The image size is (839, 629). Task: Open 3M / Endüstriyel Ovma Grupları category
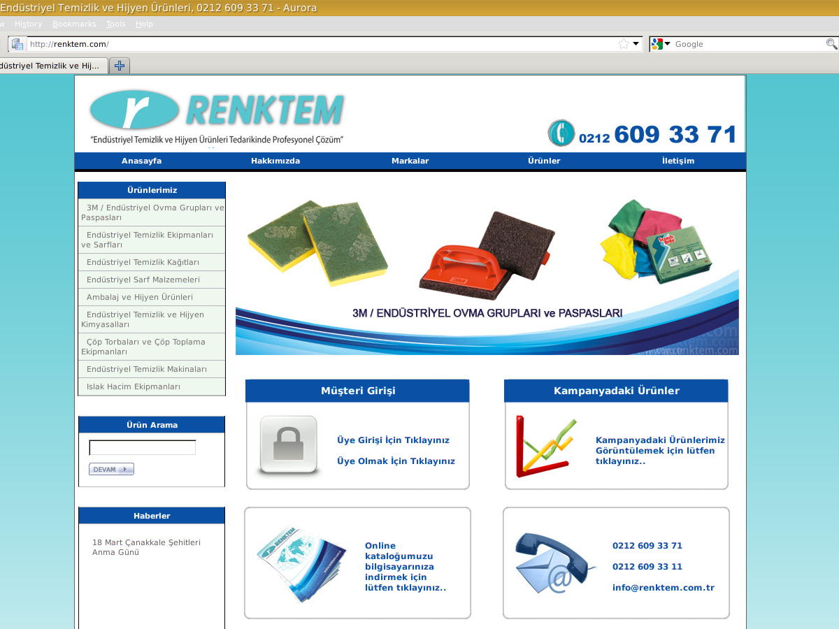(x=152, y=212)
